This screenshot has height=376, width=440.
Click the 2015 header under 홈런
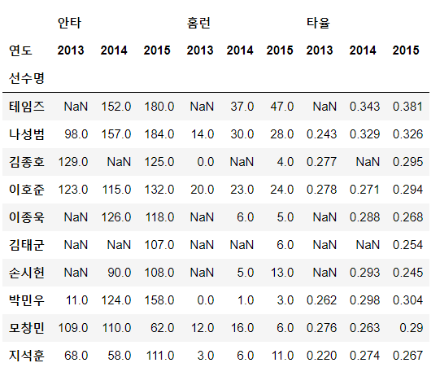pyautogui.click(x=280, y=50)
